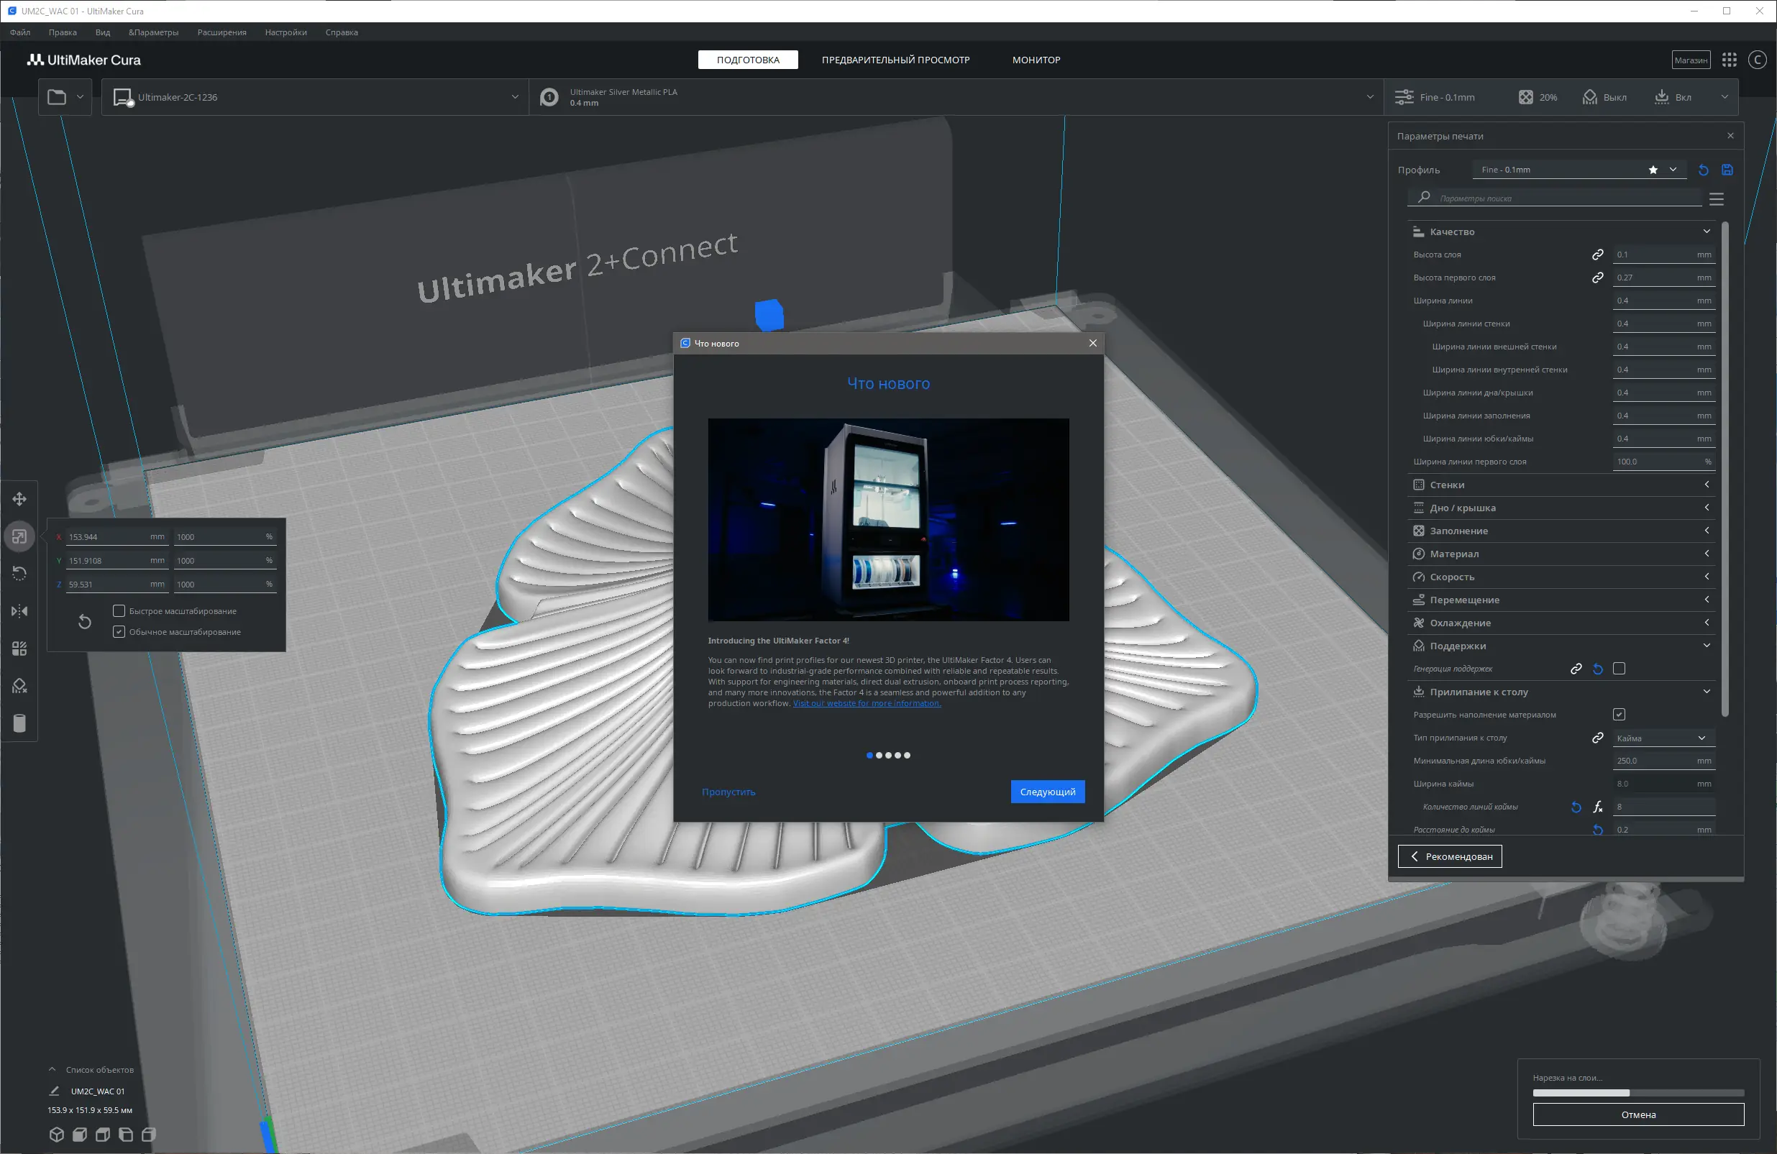Open the settings visibility hamburger menu
This screenshot has height=1154, width=1777.
coord(1717,198)
